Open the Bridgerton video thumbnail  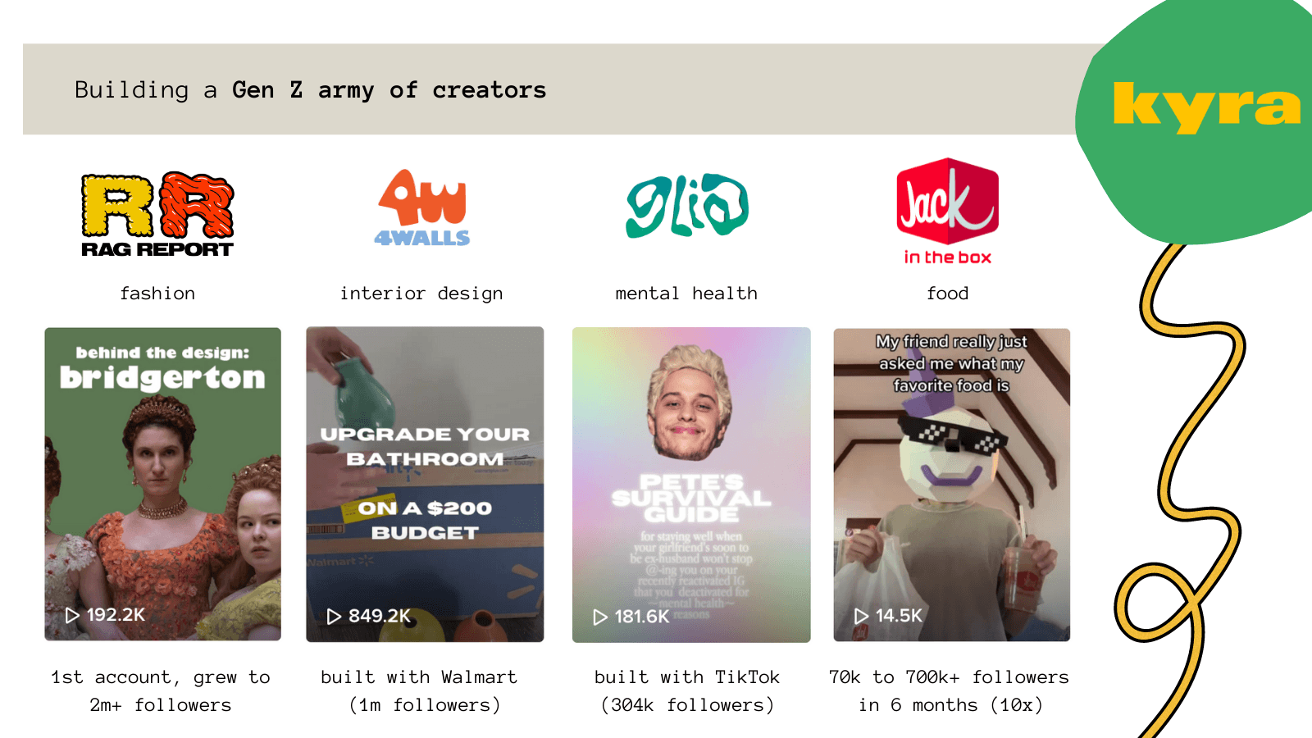(162, 484)
